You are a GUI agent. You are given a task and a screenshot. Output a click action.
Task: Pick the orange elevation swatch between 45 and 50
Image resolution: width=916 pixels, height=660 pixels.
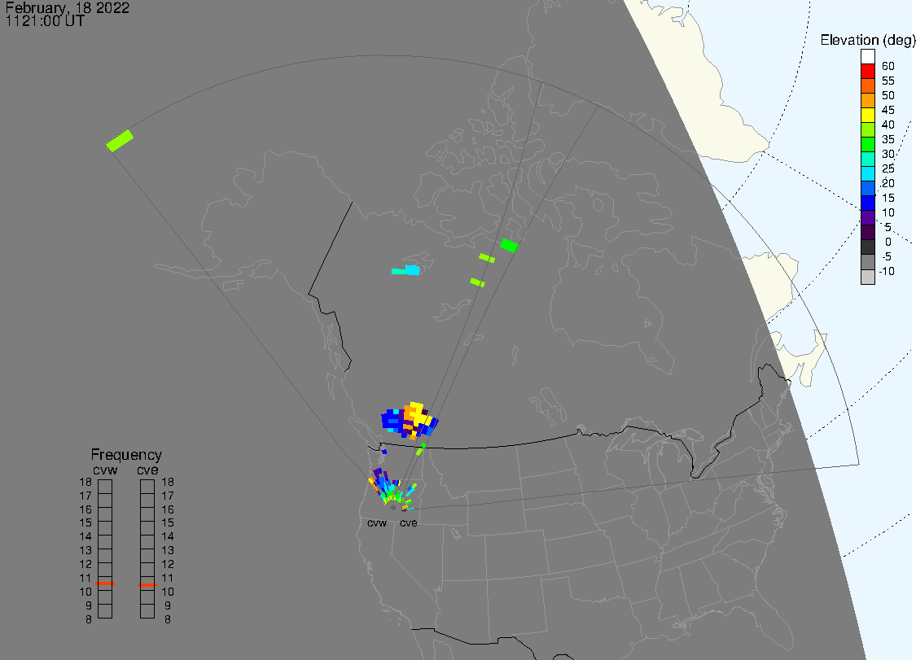pos(867,100)
